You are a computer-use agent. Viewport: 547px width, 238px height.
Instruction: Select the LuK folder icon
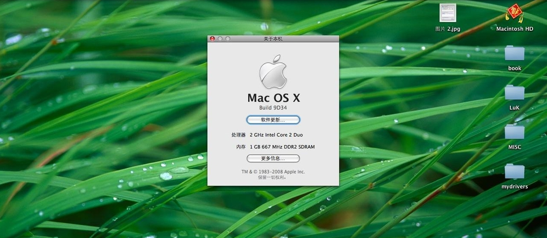(515, 93)
